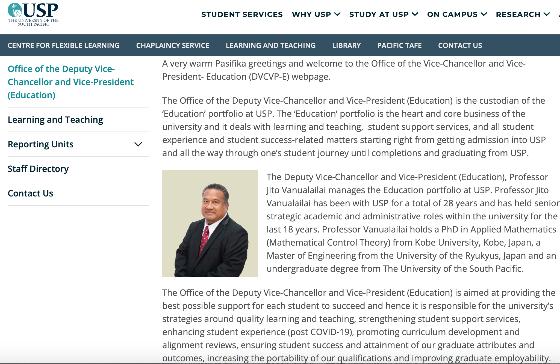Open the Why USP dropdown
This screenshot has width=560, height=364.
316,14
